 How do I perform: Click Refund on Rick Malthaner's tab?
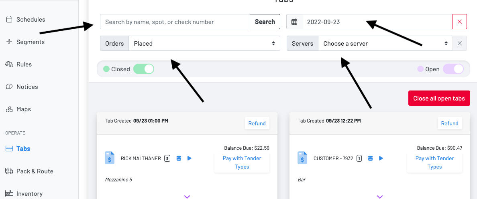coord(257,123)
